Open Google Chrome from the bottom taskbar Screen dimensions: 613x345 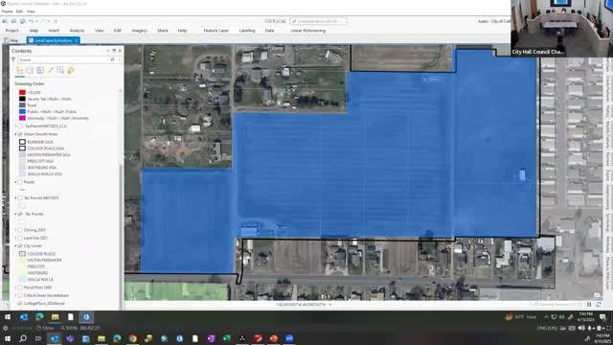133,338
